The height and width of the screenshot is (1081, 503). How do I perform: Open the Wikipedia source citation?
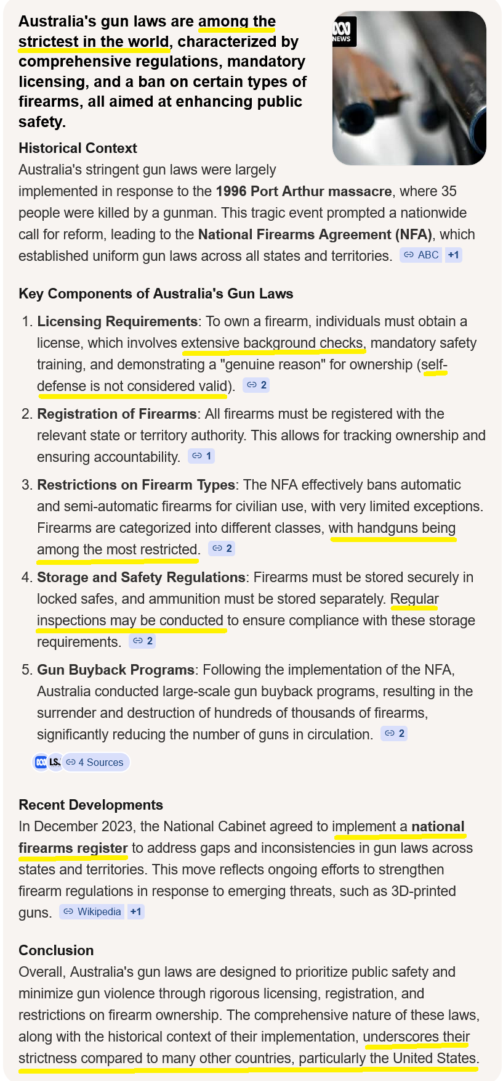97,911
